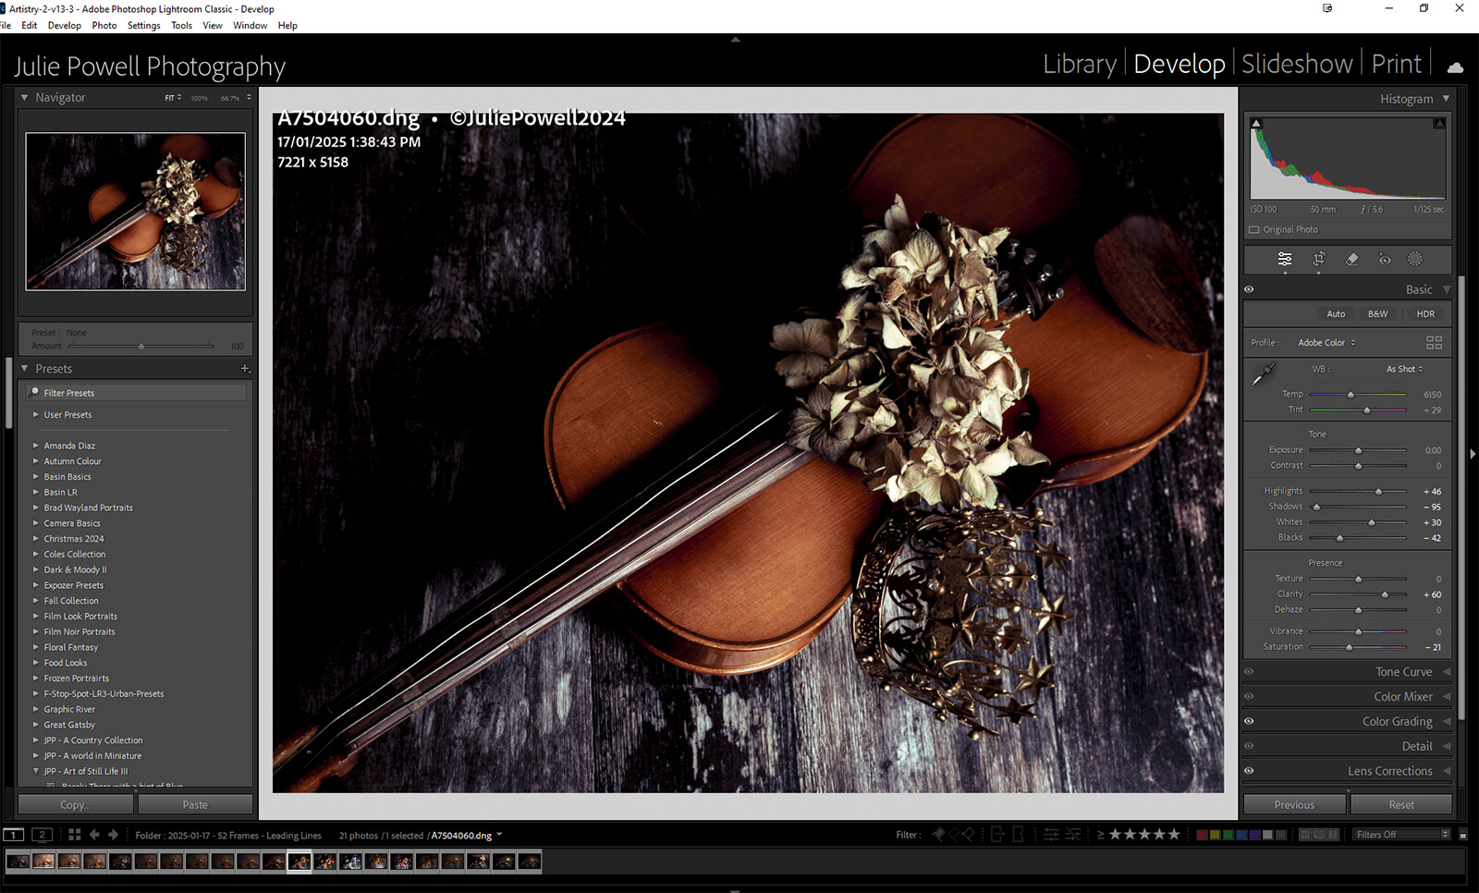Open the Filters Off dropdown

point(1401,835)
